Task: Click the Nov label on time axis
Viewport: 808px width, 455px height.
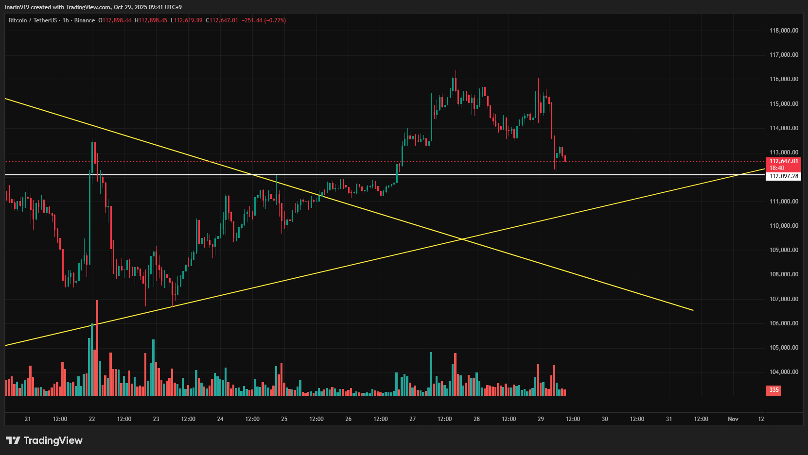Action: 733,419
